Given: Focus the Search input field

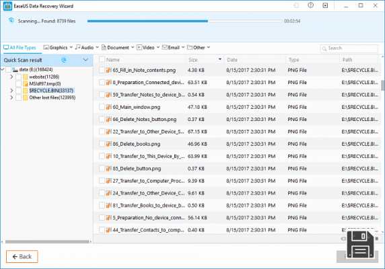Looking at the screenshot, I should click(x=349, y=48).
